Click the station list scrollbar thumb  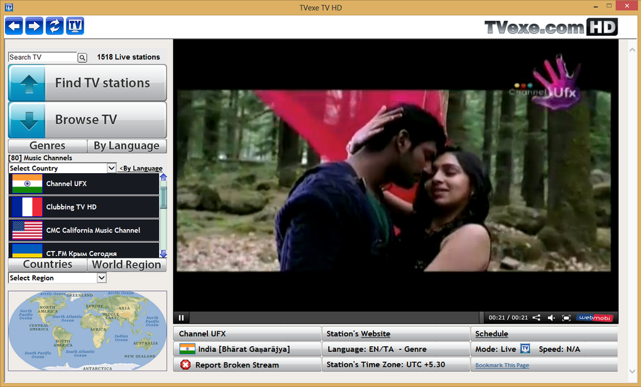point(163,198)
